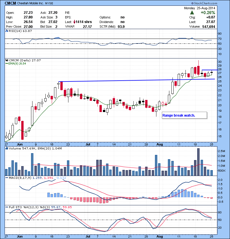Image resolution: width=230 pixels, height=239 pixels.
Task: Click the price axis label 30
Action: (x=220, y=62)
